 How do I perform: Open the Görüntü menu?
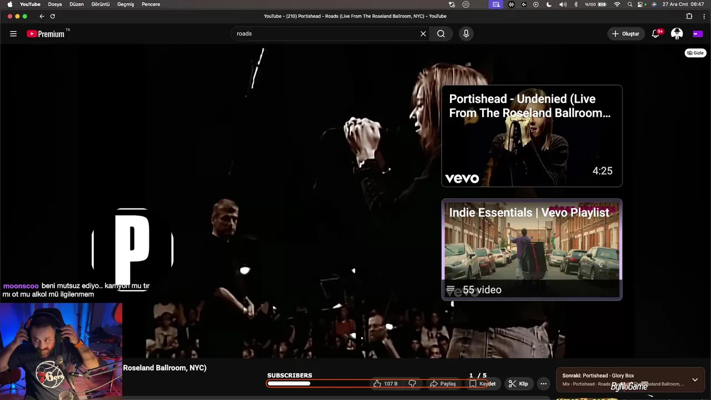point(101,4)
